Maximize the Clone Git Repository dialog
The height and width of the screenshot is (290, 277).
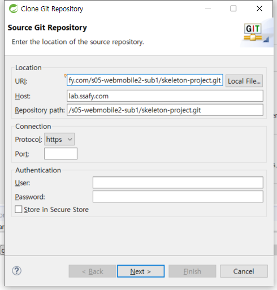(233, 8)
